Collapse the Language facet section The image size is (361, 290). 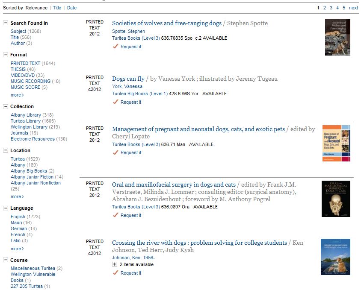(6, 208)
